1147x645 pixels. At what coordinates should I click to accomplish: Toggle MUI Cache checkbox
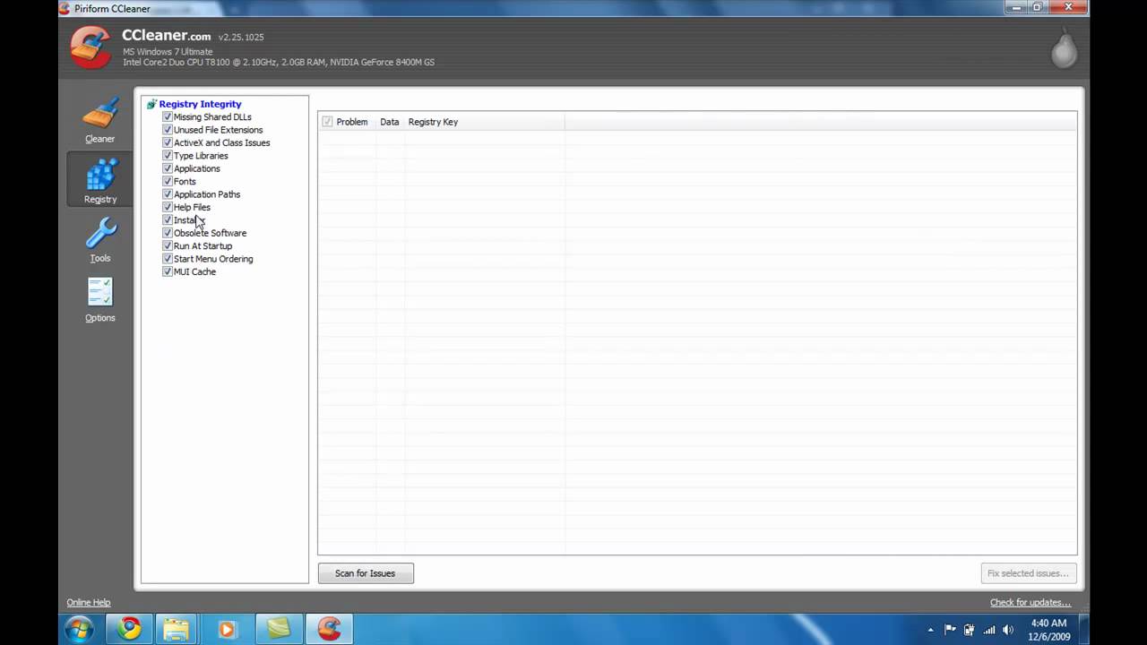tap(168, 271)
